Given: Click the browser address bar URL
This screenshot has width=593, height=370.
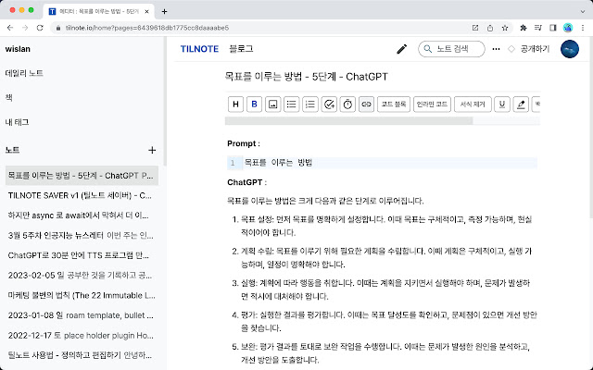Looking at the screenshot, I should [x=147, y=28].
